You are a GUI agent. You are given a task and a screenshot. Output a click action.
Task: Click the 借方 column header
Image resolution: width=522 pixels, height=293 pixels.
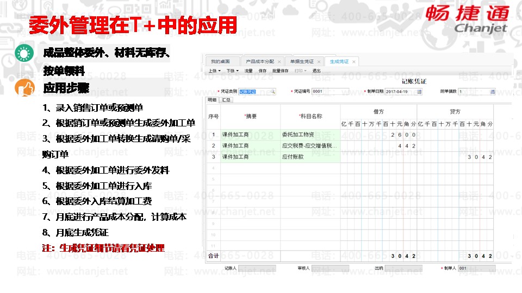(378, 112)
